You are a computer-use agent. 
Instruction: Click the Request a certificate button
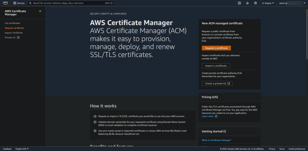216,48
